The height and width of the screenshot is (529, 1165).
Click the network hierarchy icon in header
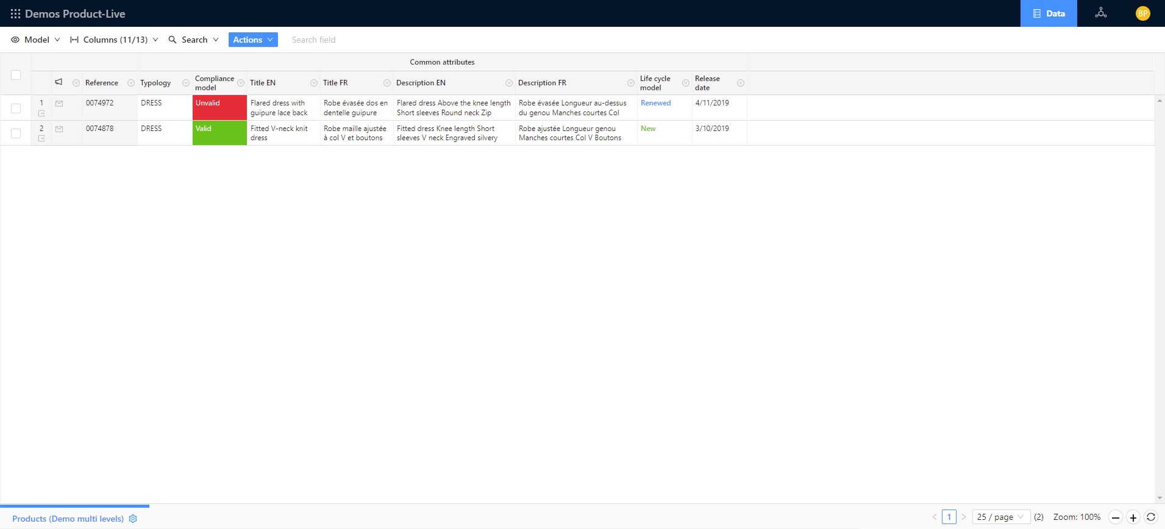[x=1100, y=13]
